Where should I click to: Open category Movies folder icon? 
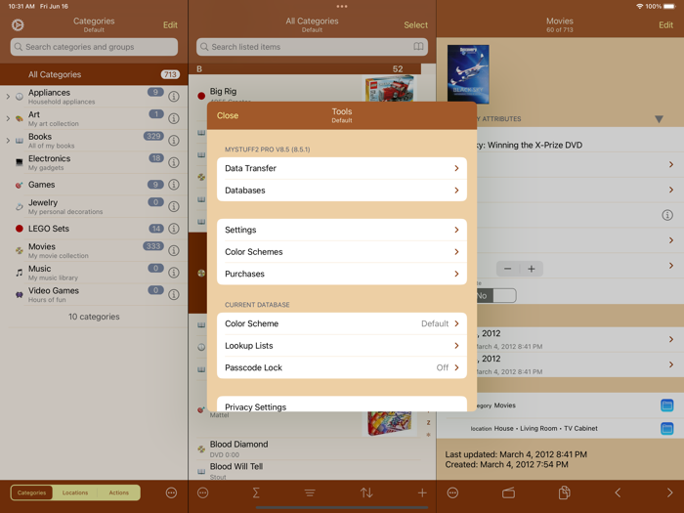[x=667, y=406]
